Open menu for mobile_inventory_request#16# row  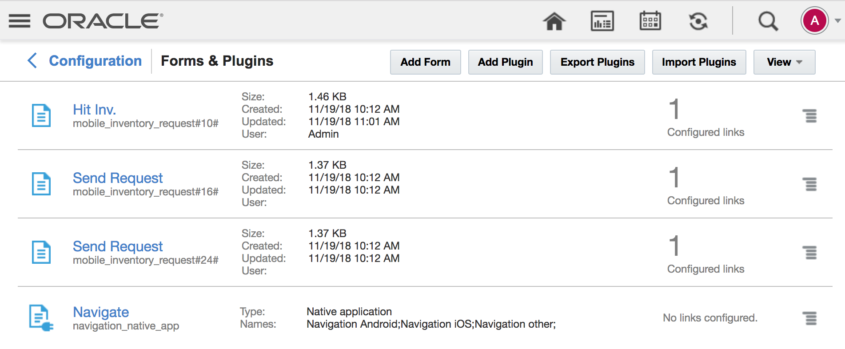click(x=810, y=184)
